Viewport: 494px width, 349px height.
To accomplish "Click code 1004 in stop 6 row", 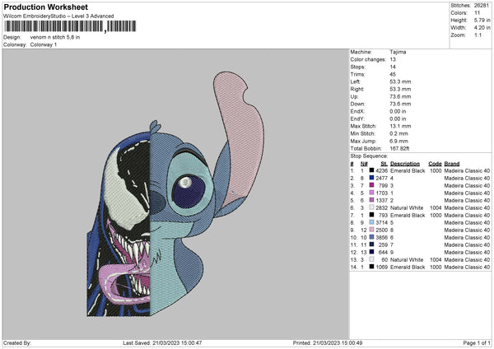I will 436,208.
